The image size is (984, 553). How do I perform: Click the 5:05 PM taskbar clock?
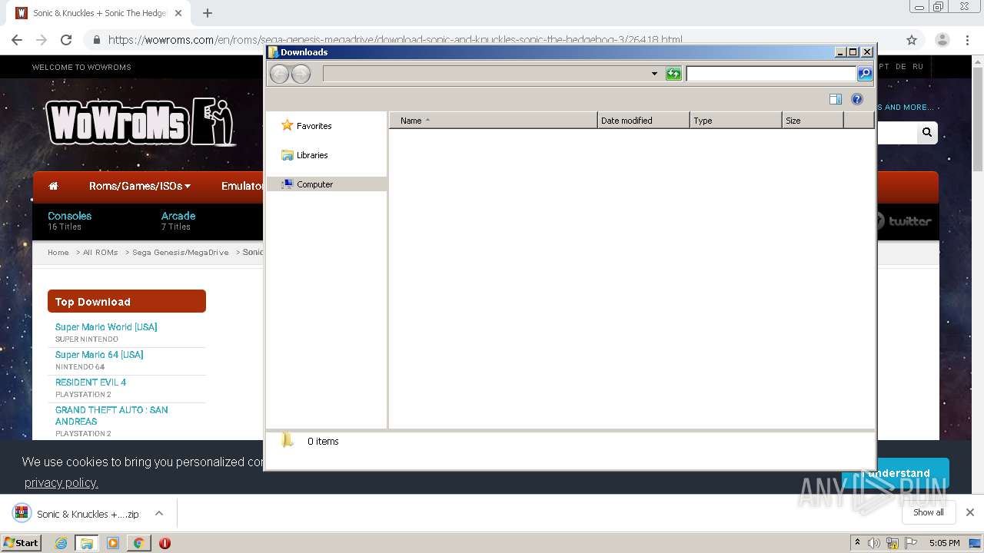pyautogui.click(x=944, y=543)
